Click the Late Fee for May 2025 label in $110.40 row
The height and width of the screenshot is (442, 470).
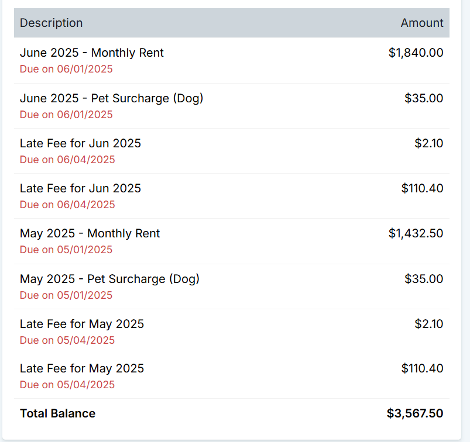tap(82, 368)
